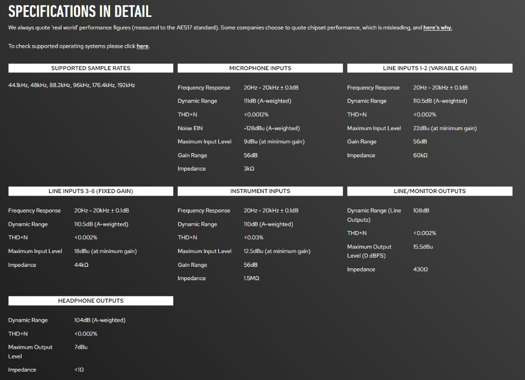Click the sample rates list starting 44.1kHz

coord(72,85)
